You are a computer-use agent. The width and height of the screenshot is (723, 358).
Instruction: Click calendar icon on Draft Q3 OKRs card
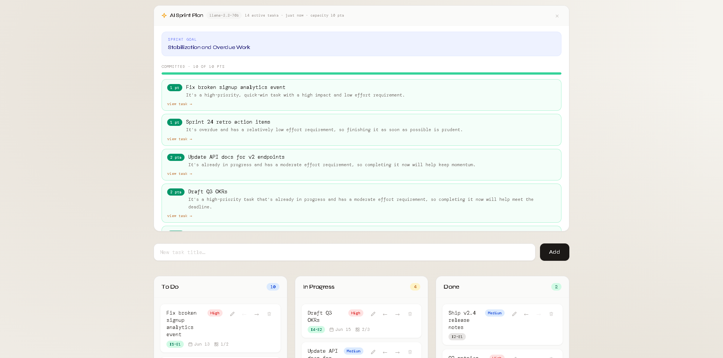(x=331, y=329)
